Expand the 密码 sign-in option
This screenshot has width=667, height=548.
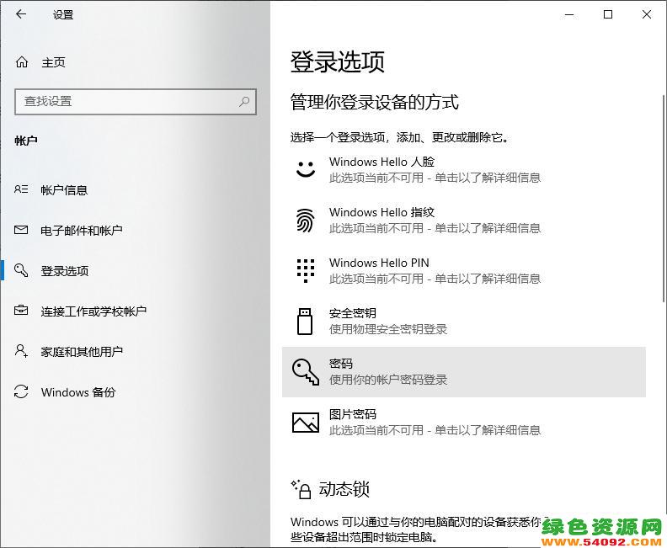click(464, 372)
